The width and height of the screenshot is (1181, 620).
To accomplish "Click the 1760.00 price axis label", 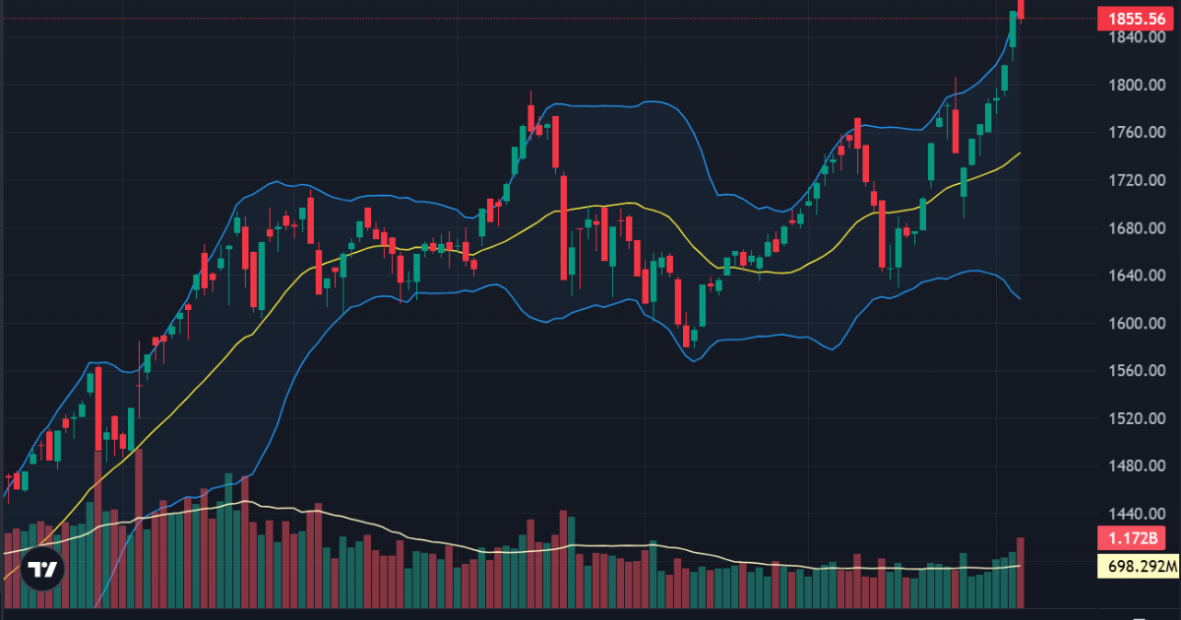I will point(1137,133).
